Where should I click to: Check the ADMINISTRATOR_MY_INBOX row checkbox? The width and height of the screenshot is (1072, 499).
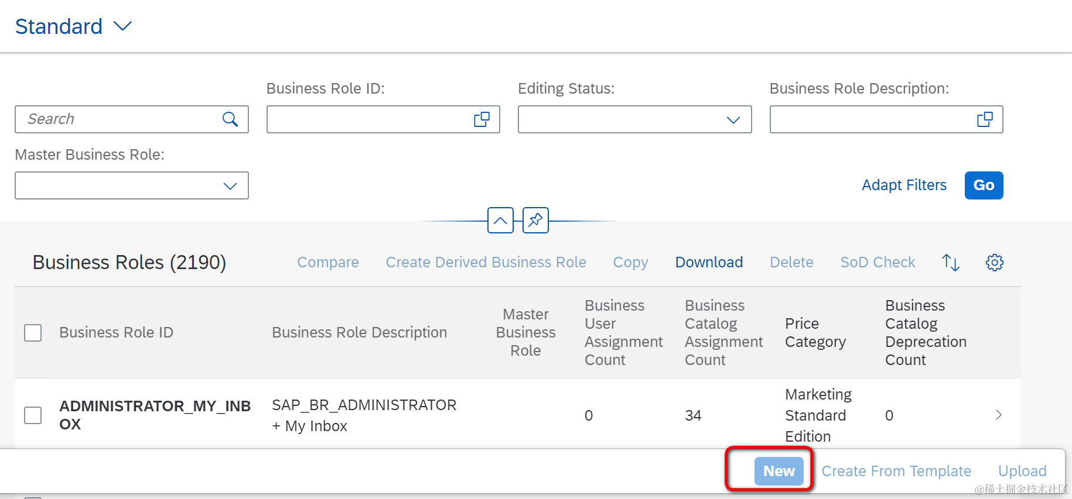(33, 415)
